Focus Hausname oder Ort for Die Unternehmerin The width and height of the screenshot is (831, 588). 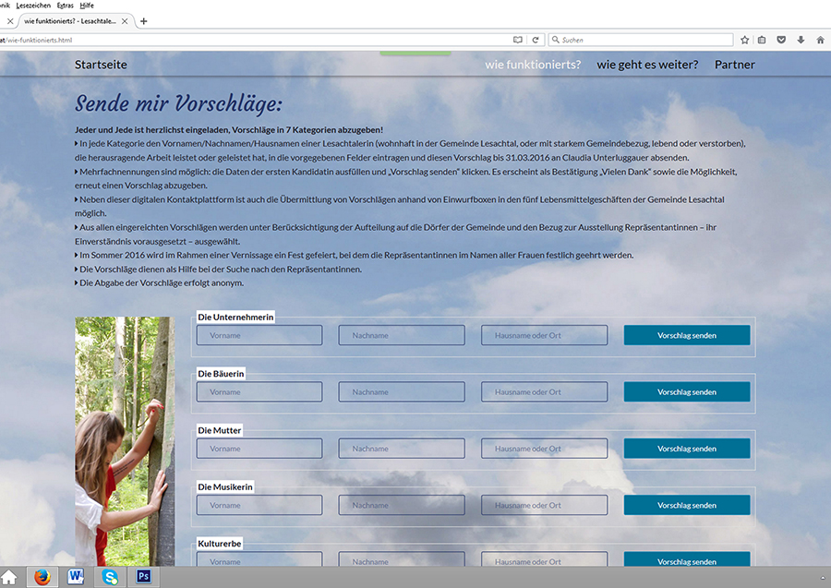coord(544,335)
